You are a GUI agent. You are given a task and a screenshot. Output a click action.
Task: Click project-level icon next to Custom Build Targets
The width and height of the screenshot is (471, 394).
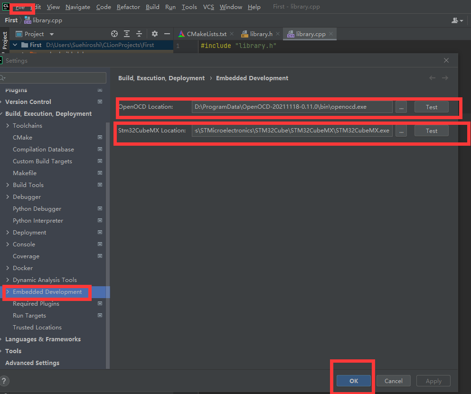coord(100,161)
